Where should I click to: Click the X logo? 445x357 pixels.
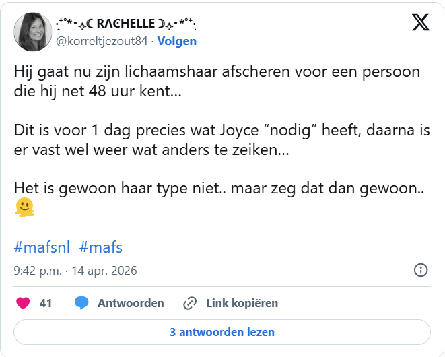[421, 23]
